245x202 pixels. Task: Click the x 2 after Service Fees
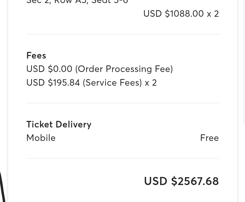pos(151,83)
